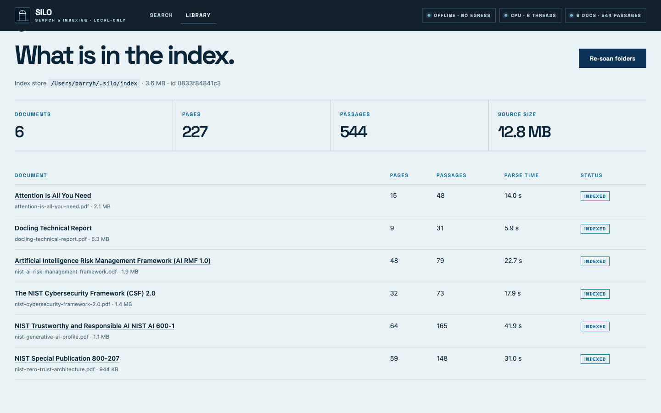This screenshot has height=413, width=661.
Task: Click the Source Size value 12.8 MB
Action: click(x=525, y=132)
